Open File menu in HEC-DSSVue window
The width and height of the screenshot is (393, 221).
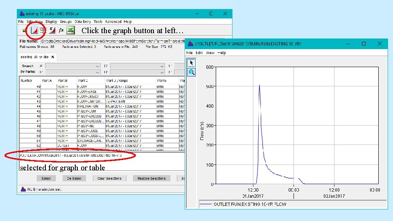21,22
